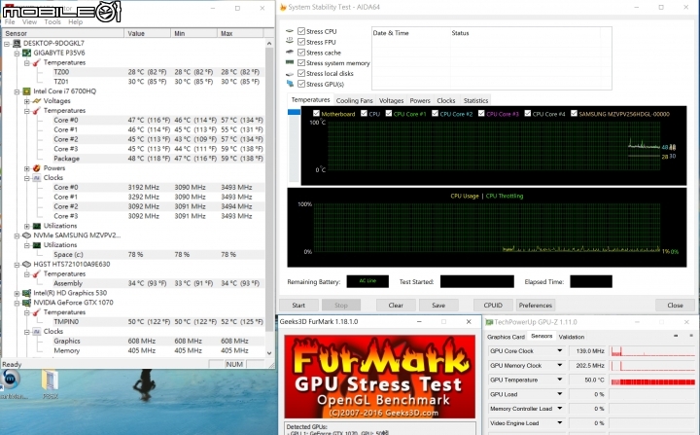Open AIDA64 Preferences
This screenshot has height=435, width=700.
pyautogui.click(x=536, y=306)
